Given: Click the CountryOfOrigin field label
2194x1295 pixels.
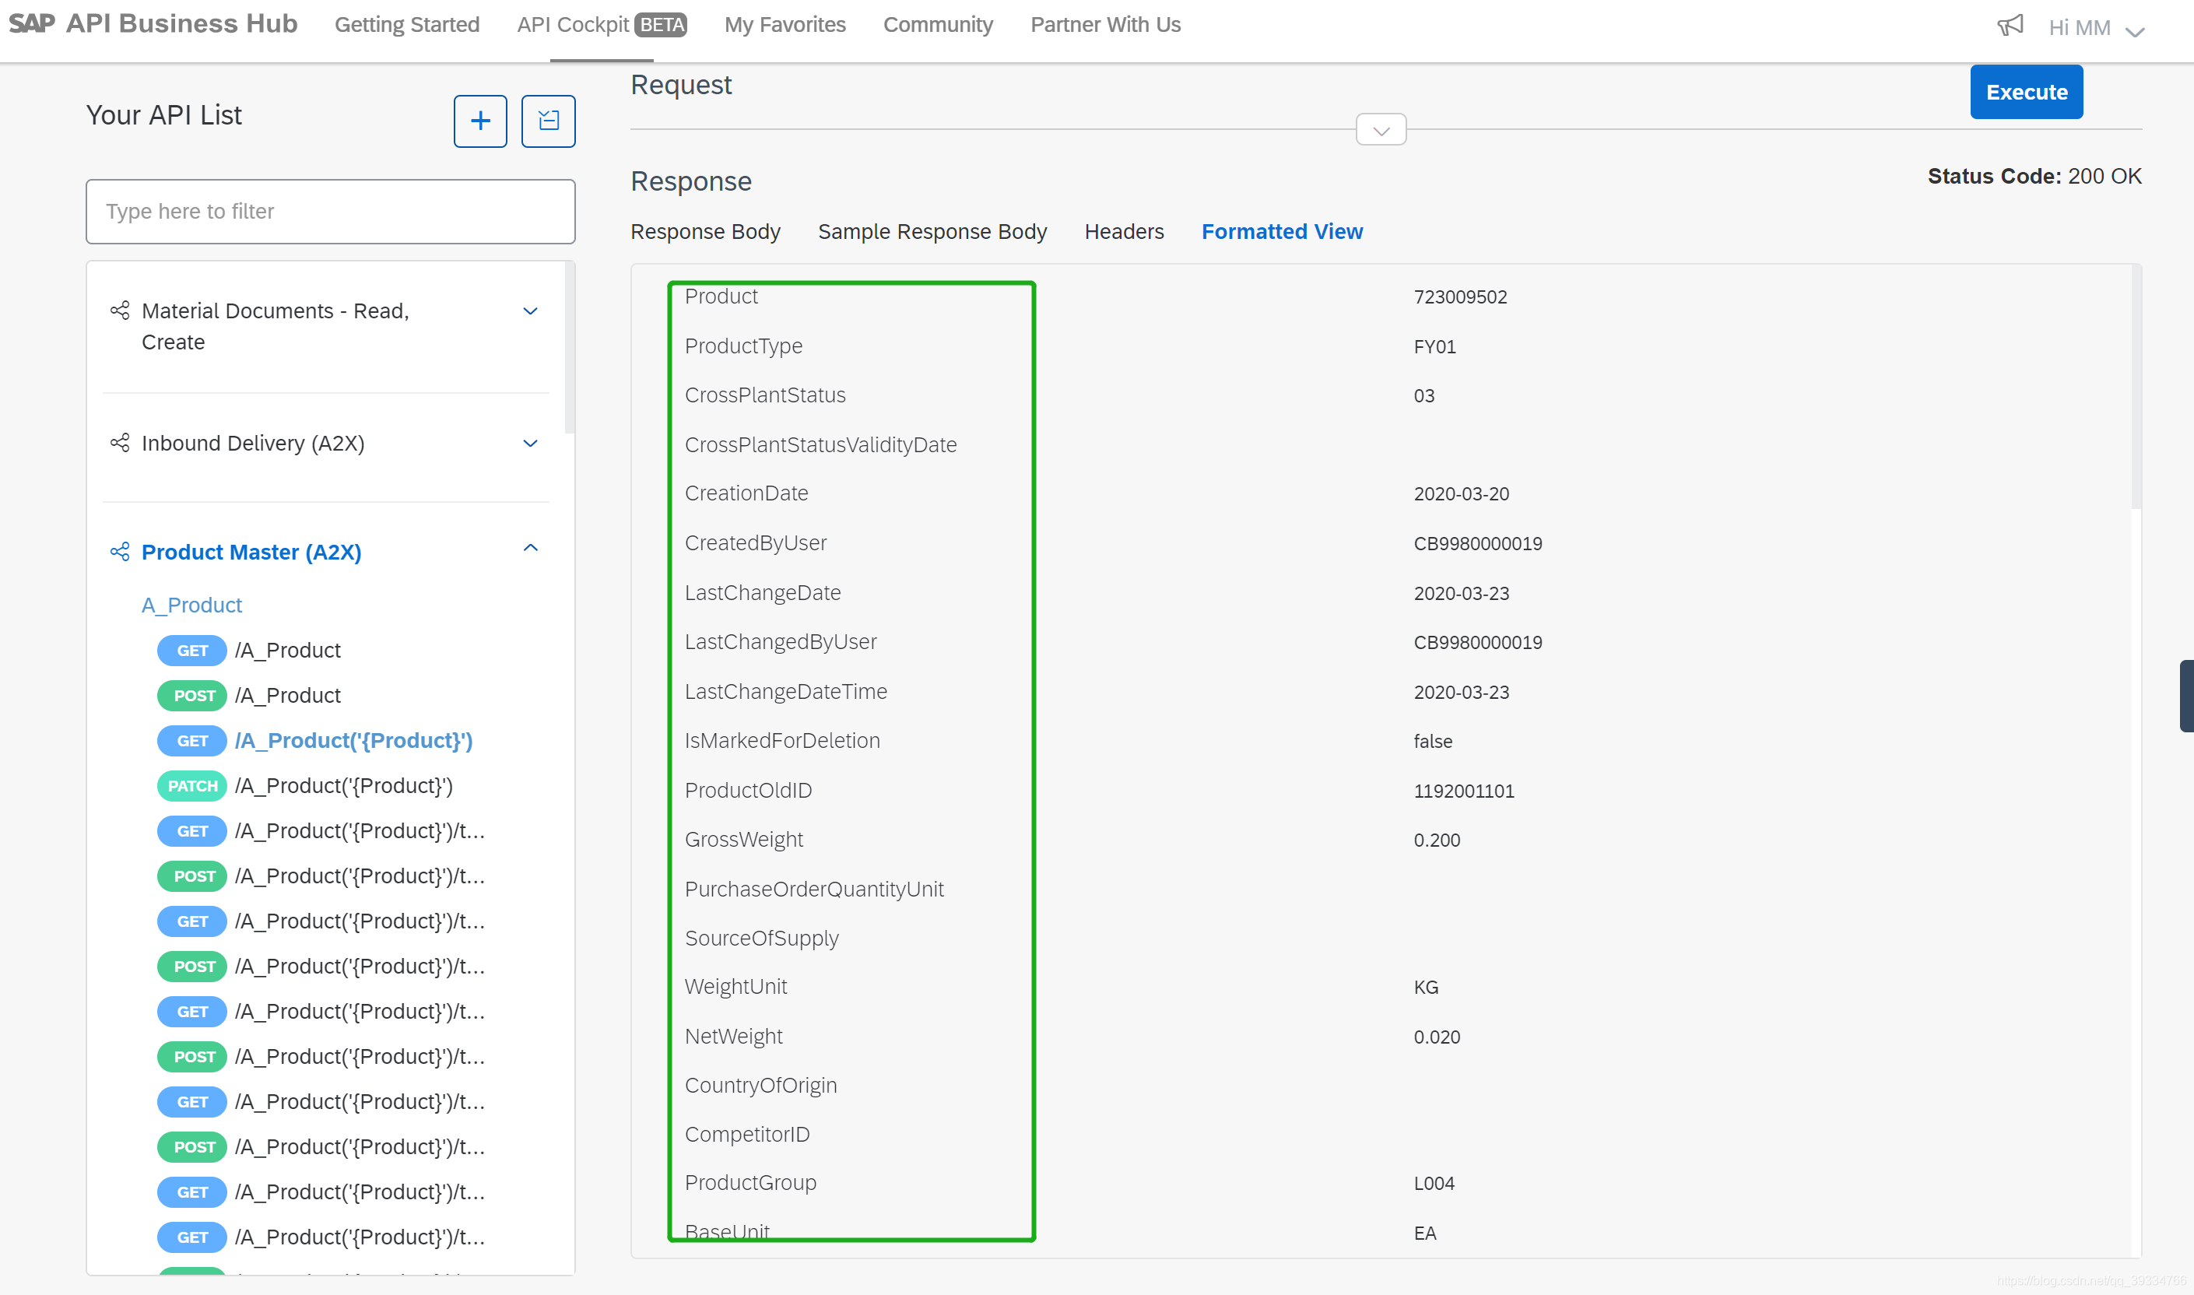Looking at the screenshot, I should click(x=760, y=1085).
